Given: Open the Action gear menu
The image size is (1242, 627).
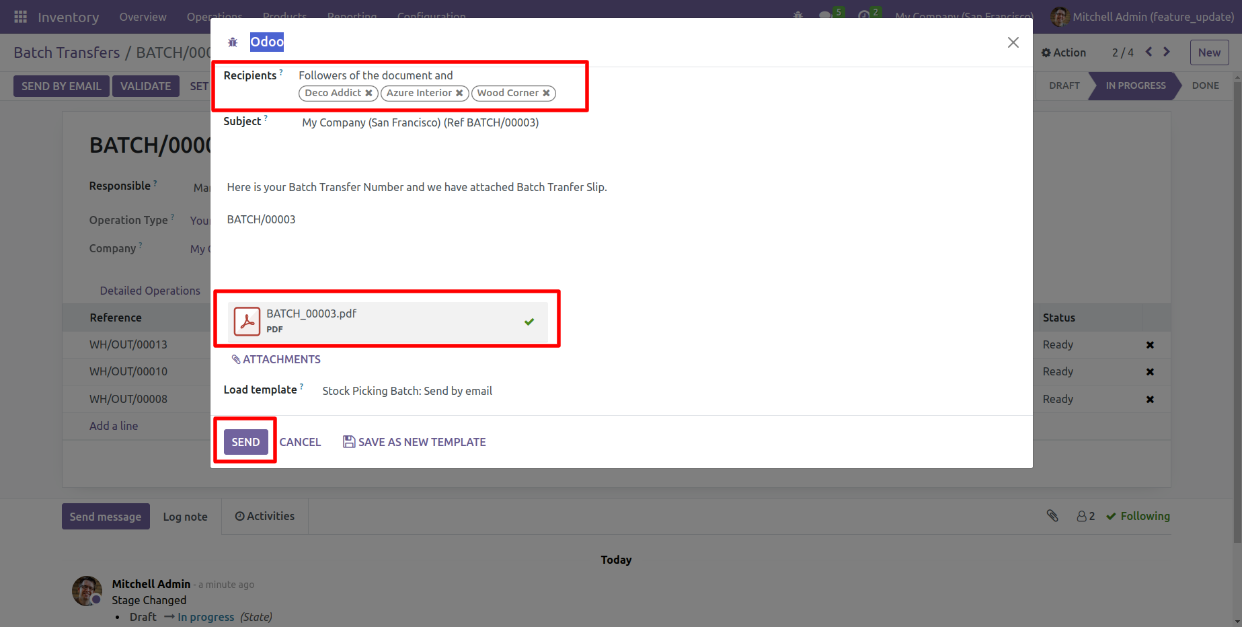Looking at the screenshot, I should (1063, 52).
